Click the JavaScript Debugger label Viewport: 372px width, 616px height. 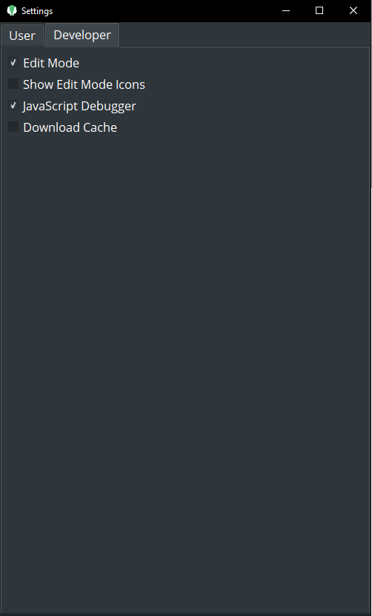tap(79, 106)
